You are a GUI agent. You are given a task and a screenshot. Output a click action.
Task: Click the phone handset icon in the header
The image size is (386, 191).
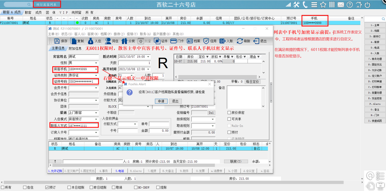tap(305, 5)
